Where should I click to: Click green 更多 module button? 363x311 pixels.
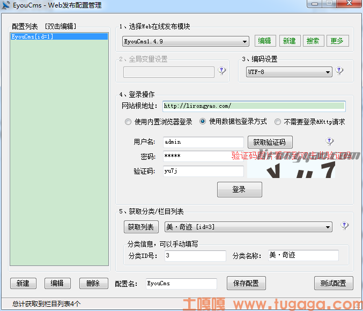point(338,41)
